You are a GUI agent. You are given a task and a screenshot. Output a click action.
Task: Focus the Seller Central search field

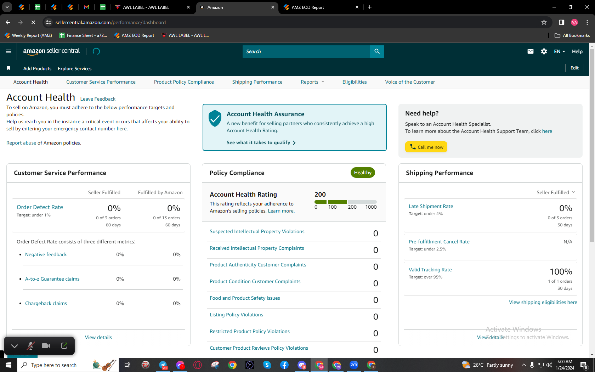(306, 51)
